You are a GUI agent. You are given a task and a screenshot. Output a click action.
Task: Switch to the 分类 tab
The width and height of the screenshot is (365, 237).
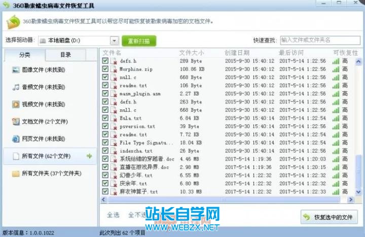pyautogui.click(x=25, y=55)
